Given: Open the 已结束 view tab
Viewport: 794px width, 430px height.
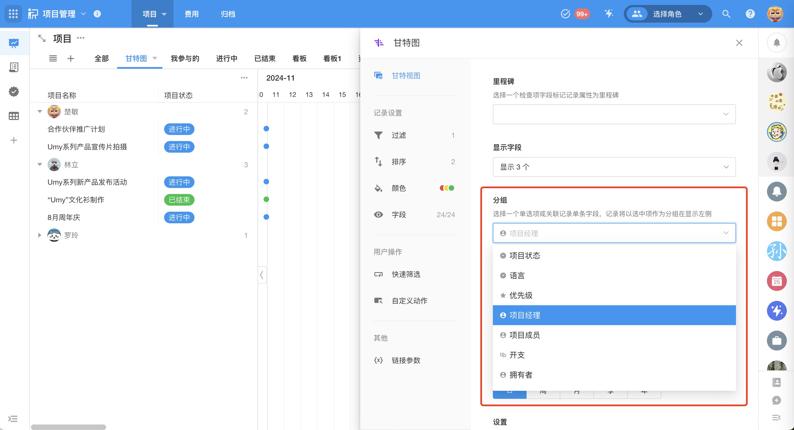Looking at the screenshot, I should (x=265, y=58).
